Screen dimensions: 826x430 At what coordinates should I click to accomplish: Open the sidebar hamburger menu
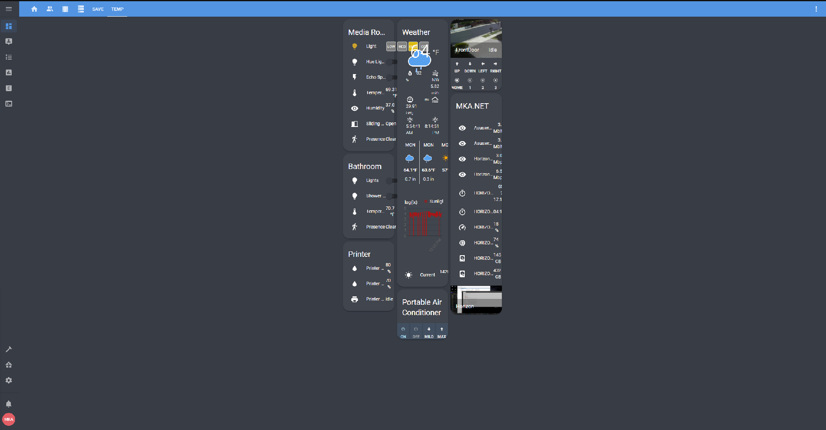tap(9, 9)
